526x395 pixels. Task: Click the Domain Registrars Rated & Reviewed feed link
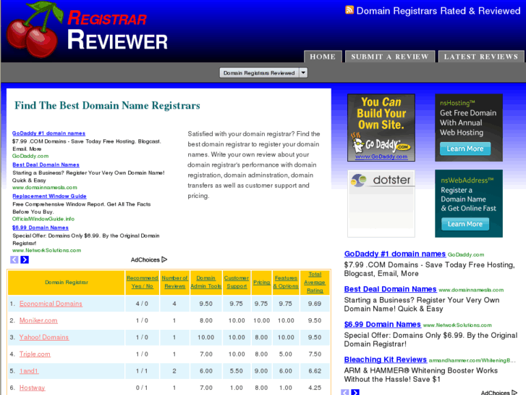pyautogui.click(x=438, y=11)
